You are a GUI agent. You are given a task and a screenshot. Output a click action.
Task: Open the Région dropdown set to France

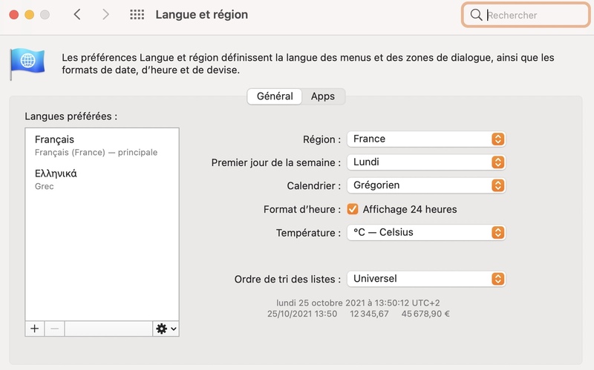point(426,139)
